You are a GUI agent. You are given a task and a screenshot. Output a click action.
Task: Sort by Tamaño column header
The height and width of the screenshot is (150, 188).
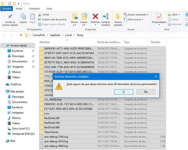158,42
